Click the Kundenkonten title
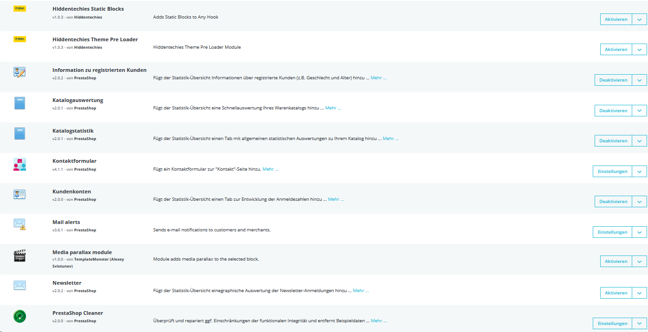This screenshot has height=332, width=648. click(x=71, y=192)
